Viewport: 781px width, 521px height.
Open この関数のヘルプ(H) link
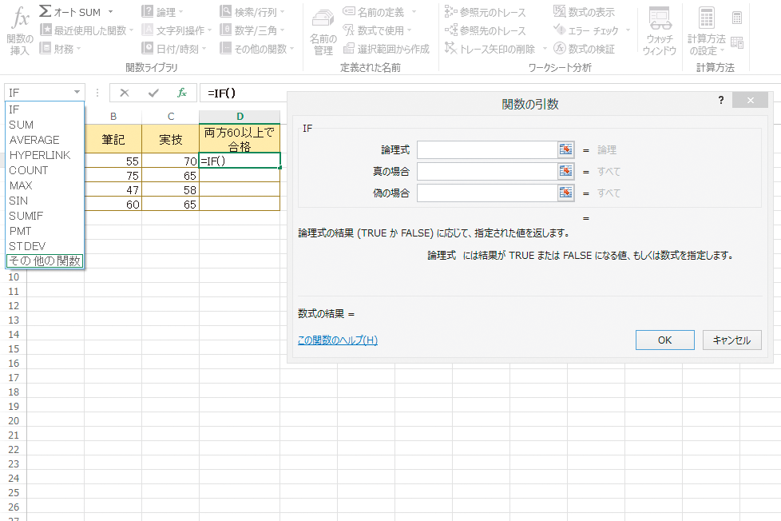point(338,340)
